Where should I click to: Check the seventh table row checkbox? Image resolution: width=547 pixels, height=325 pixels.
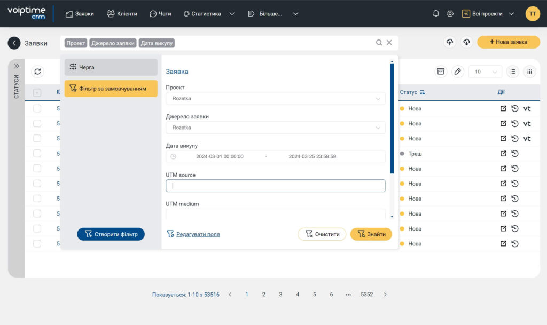click(x=37, y=198)
